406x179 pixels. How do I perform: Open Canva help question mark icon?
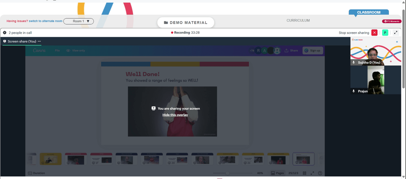[320, 173]
